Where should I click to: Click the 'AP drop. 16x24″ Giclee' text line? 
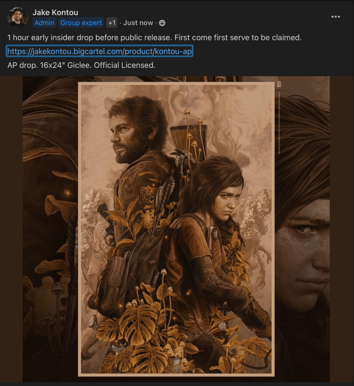pyautogui.click(x=81, y=65)
